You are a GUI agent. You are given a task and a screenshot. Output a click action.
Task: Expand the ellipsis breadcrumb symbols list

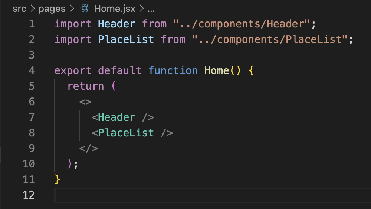(x=151, y=10)
